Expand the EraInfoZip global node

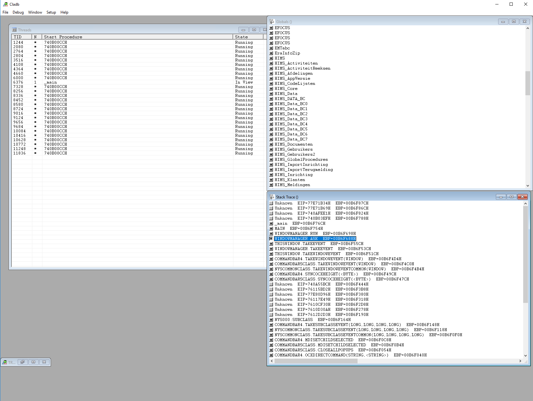tap(271, 53)
